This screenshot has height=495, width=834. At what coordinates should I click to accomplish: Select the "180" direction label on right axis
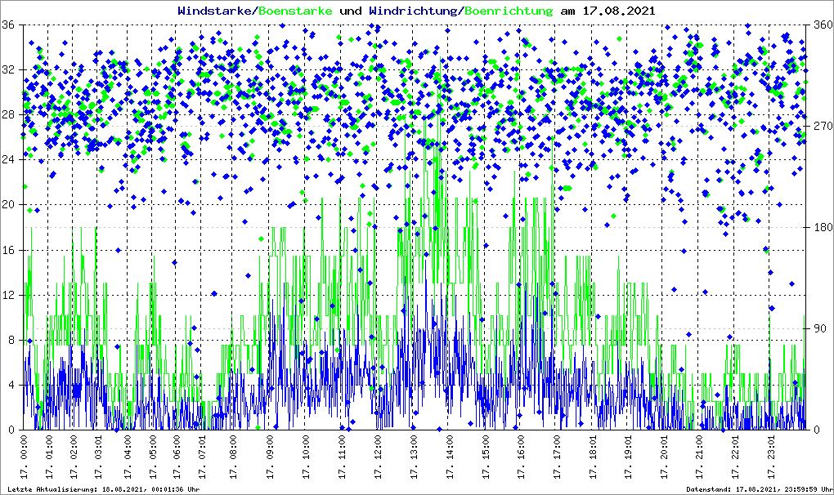pos(821,227)
